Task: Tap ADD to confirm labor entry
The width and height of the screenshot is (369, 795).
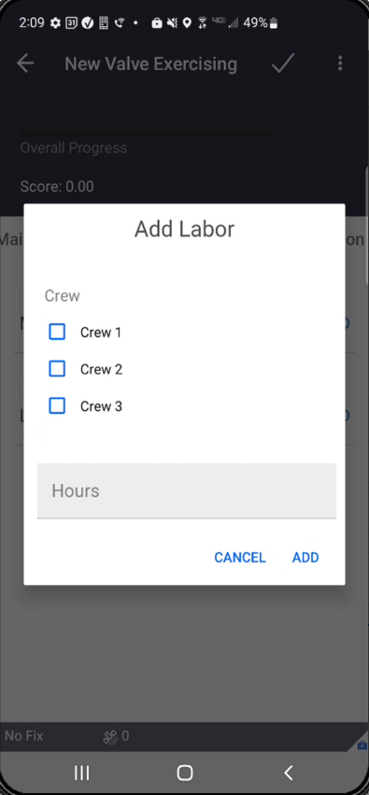Action: (x=305, y=558)
